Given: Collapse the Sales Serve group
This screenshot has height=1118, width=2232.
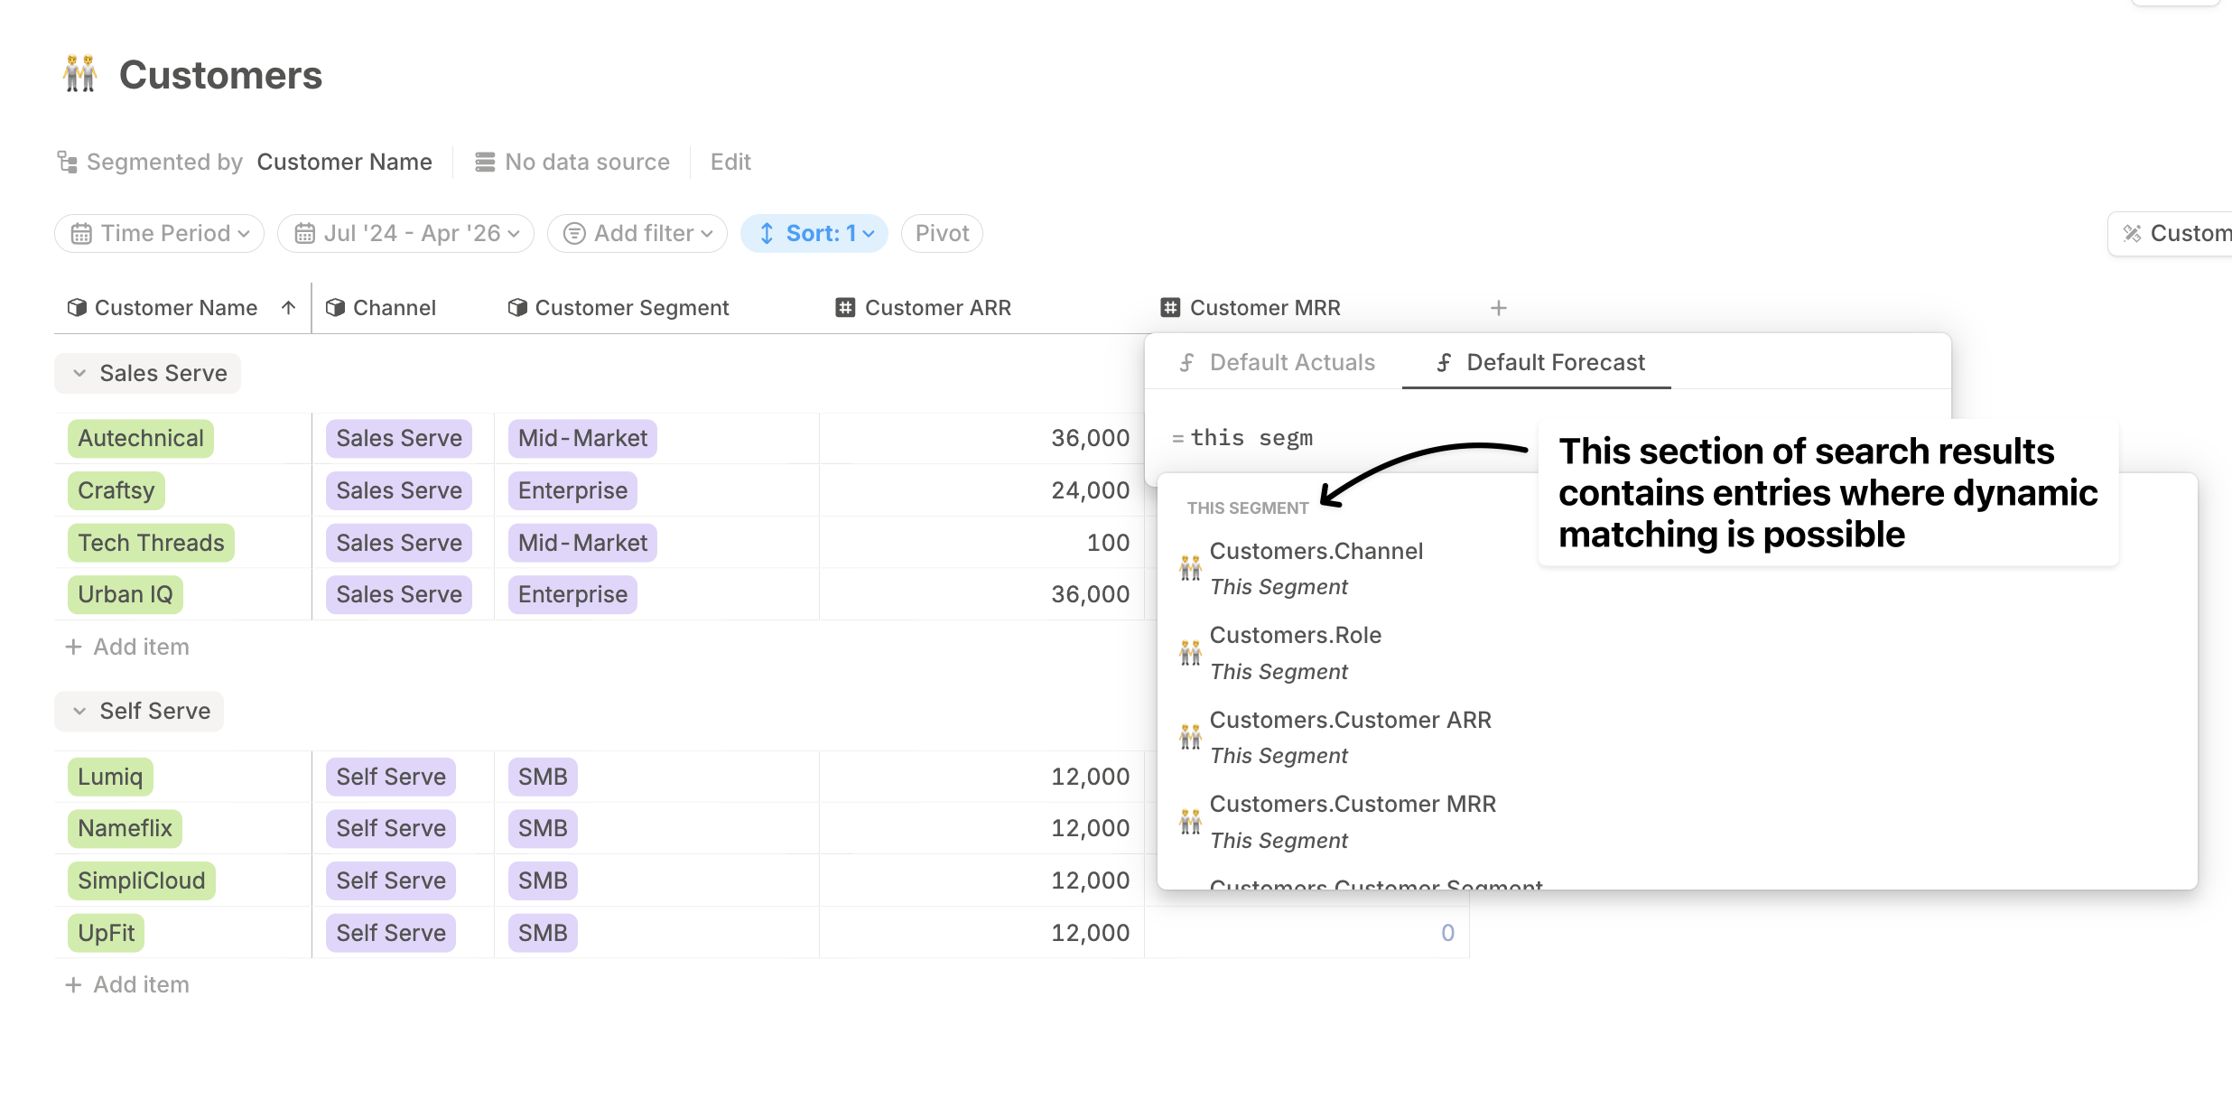Looking at the screenshot, I should pos(80,373).
